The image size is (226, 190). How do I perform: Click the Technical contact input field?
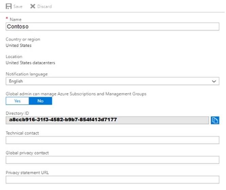click(112, 140)
